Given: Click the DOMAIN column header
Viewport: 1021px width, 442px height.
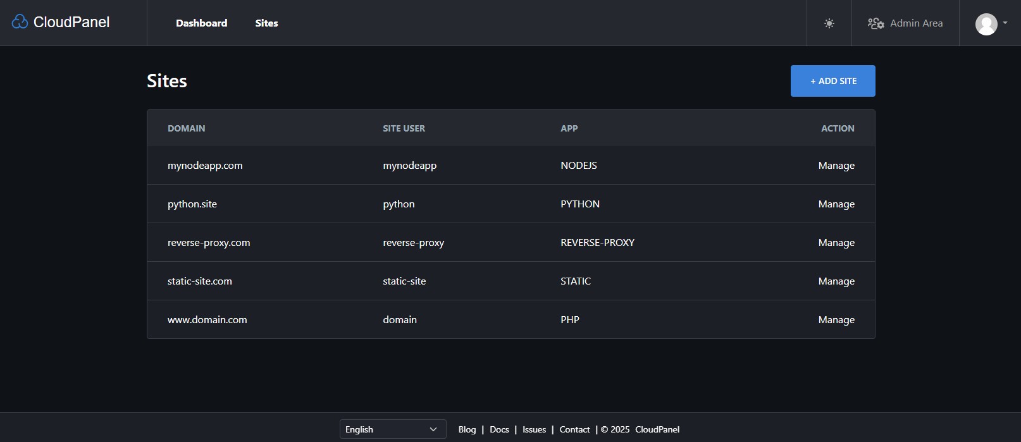Looking at the screenshot, I should pos(187,128).
